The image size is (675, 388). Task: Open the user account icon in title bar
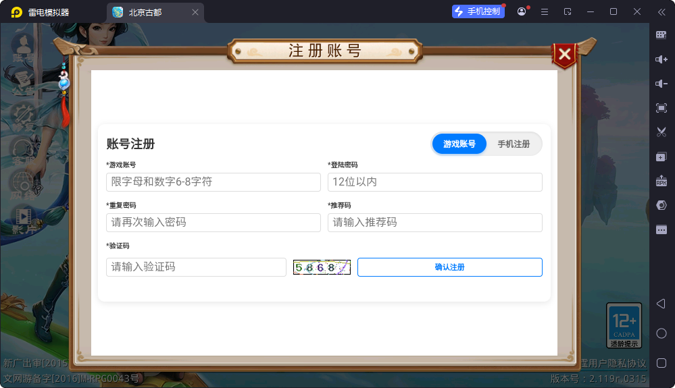click(x=522, y=11)
